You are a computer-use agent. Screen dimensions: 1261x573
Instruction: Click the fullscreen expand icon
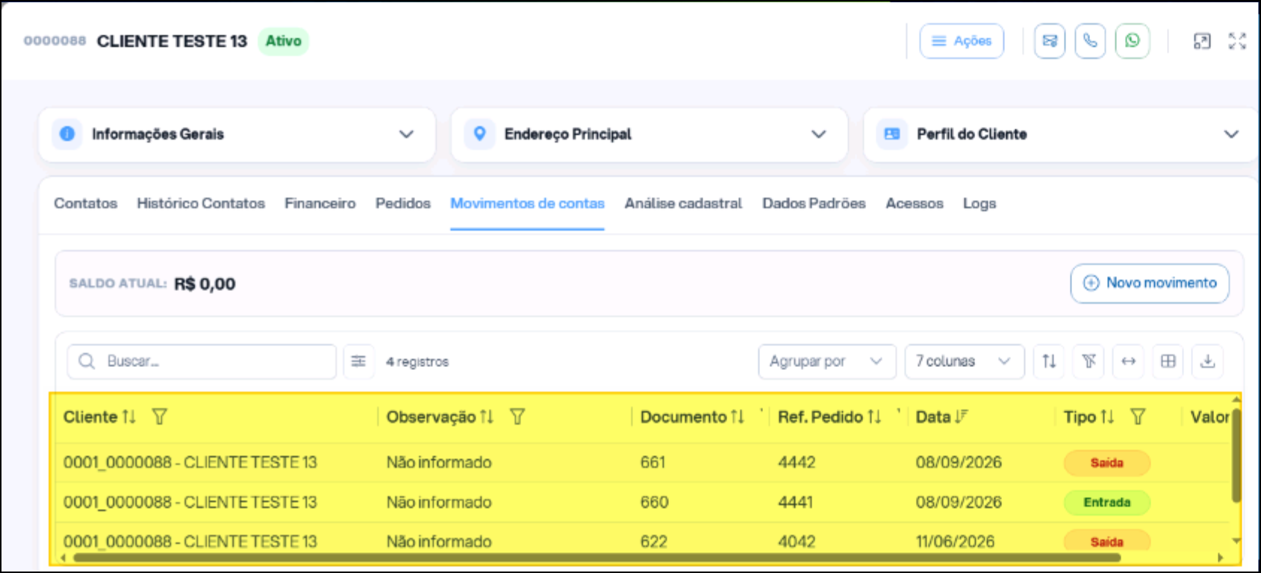pos(1237,41)
